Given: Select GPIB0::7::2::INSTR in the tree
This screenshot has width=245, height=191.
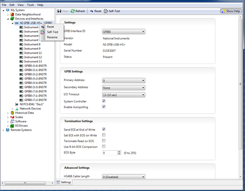Looking at the screenshot, I should pyautogui.click(x=35, y=100).
